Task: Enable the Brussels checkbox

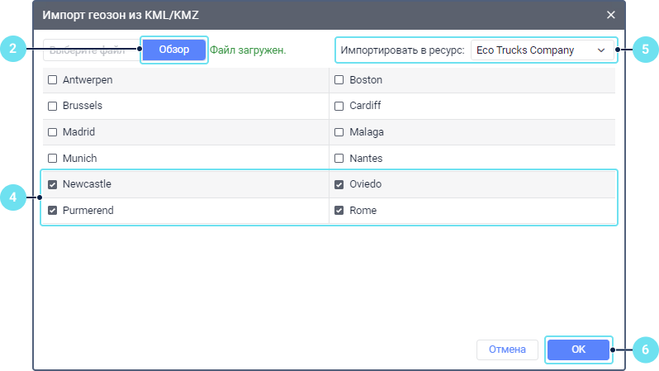Action: tap(53, 107)
